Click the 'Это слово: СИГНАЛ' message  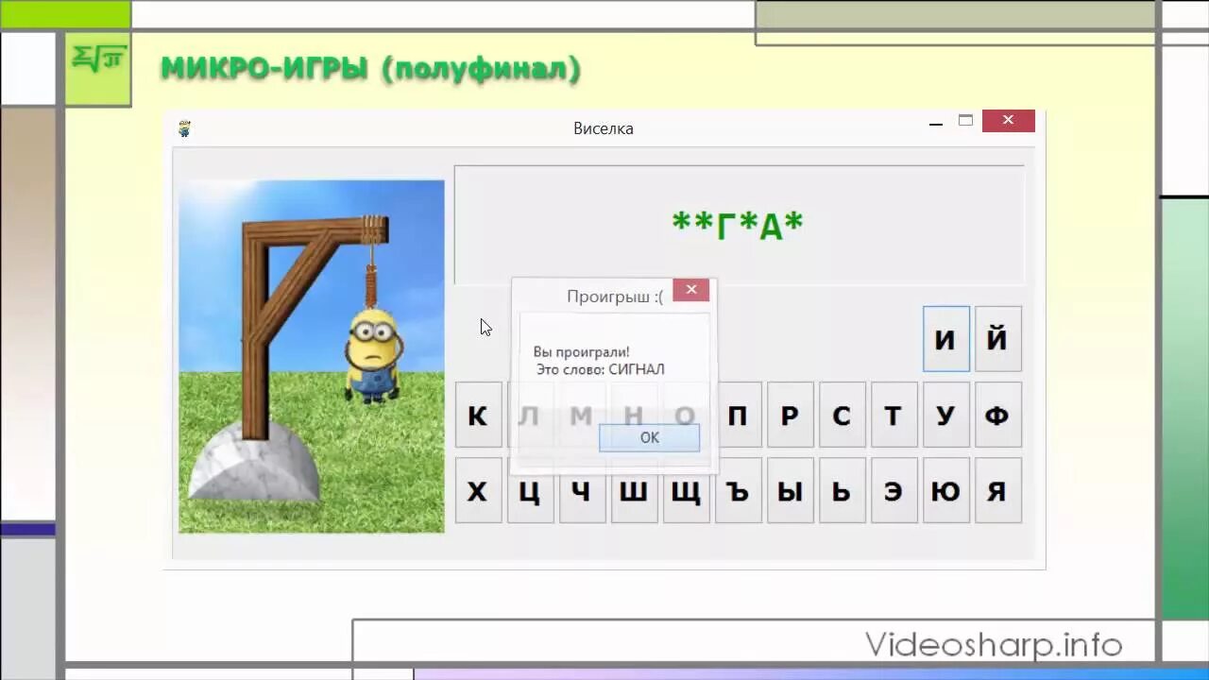(x=601, y=369)
